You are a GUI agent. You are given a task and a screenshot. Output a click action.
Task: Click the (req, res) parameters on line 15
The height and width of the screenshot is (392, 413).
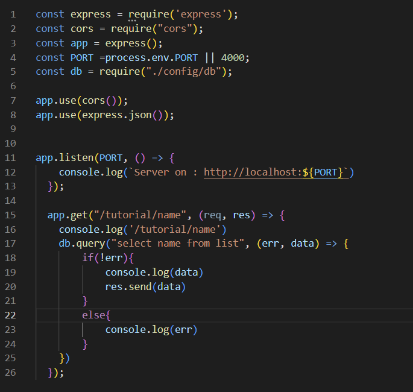point(227,215)
